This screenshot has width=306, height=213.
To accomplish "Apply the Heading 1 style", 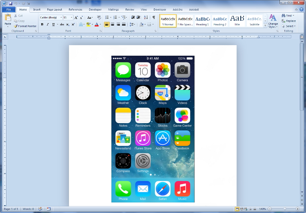I will point(202,21).
